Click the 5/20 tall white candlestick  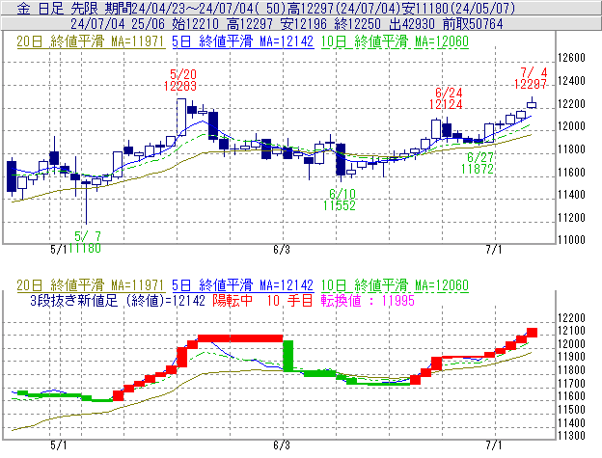pyautogui.click(x=181, y=117)
